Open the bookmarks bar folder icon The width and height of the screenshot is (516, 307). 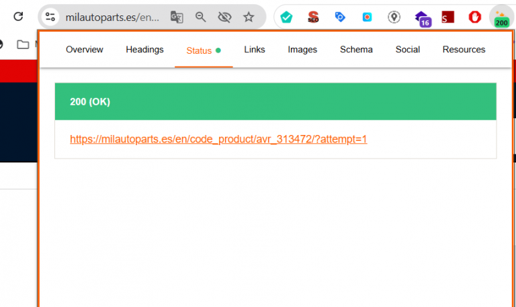coord(23,44)
